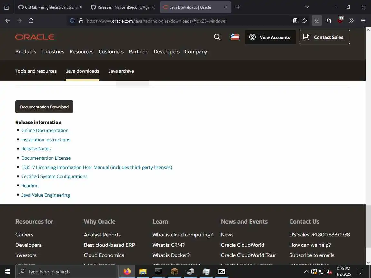Click the uBlock Origin extension icon

[340, 20]
